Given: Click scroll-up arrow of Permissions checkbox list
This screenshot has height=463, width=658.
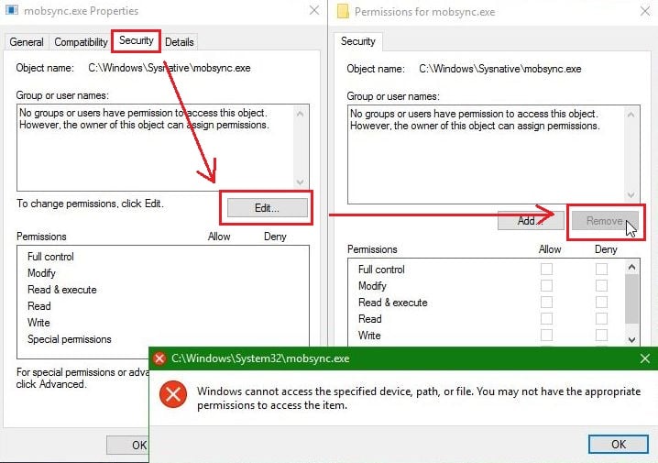Looking at the screenshot, I should click(632, 267).
